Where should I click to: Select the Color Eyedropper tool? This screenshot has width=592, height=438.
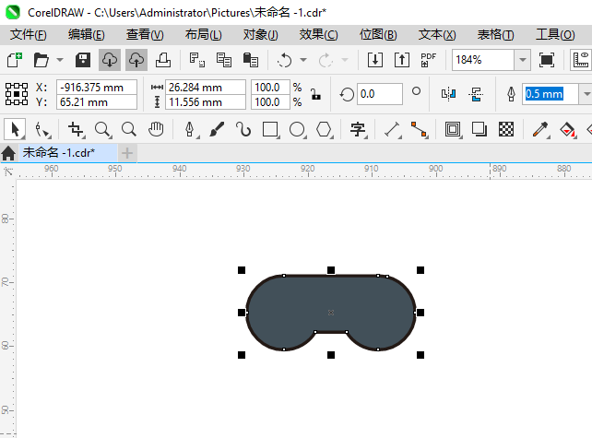540,129
